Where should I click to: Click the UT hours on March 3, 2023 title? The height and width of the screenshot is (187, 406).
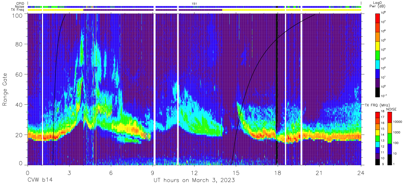(x=194, y=180)
